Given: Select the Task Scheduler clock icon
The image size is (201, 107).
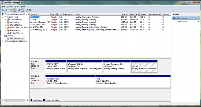Looking at the screenshot, I should pyautogui.click(x=9, y=19).
